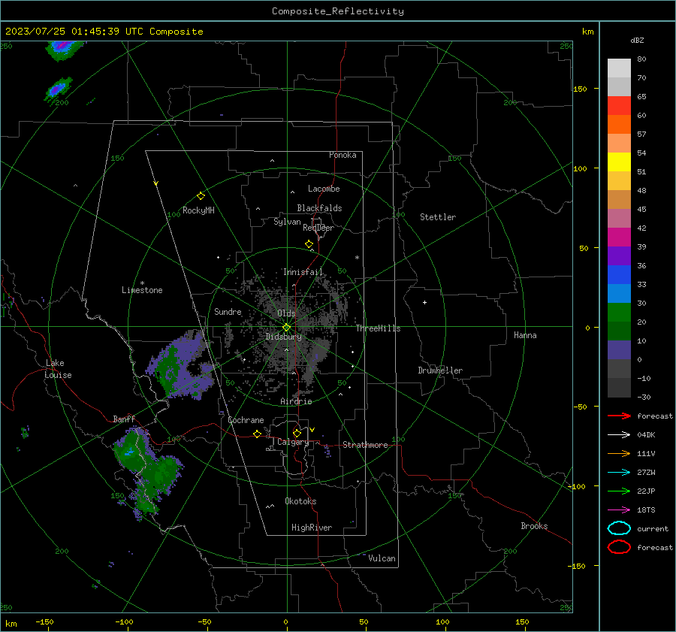The image size is (676, 632).
Task: Click the purple-green echo west of Sundre
Action: [180, 365]
